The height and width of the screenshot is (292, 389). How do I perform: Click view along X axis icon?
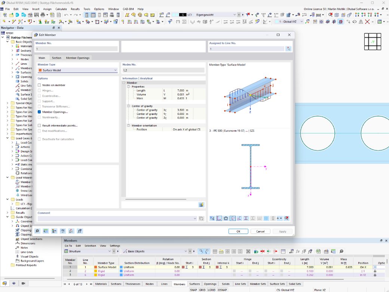(357, 15)
